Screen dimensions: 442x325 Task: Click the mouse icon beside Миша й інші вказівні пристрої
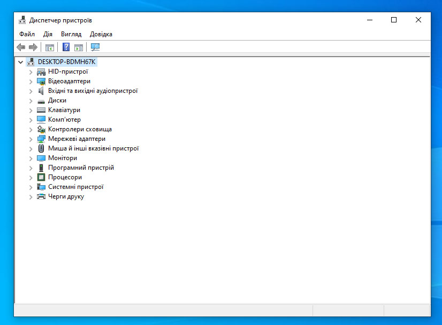pos(41,148)
